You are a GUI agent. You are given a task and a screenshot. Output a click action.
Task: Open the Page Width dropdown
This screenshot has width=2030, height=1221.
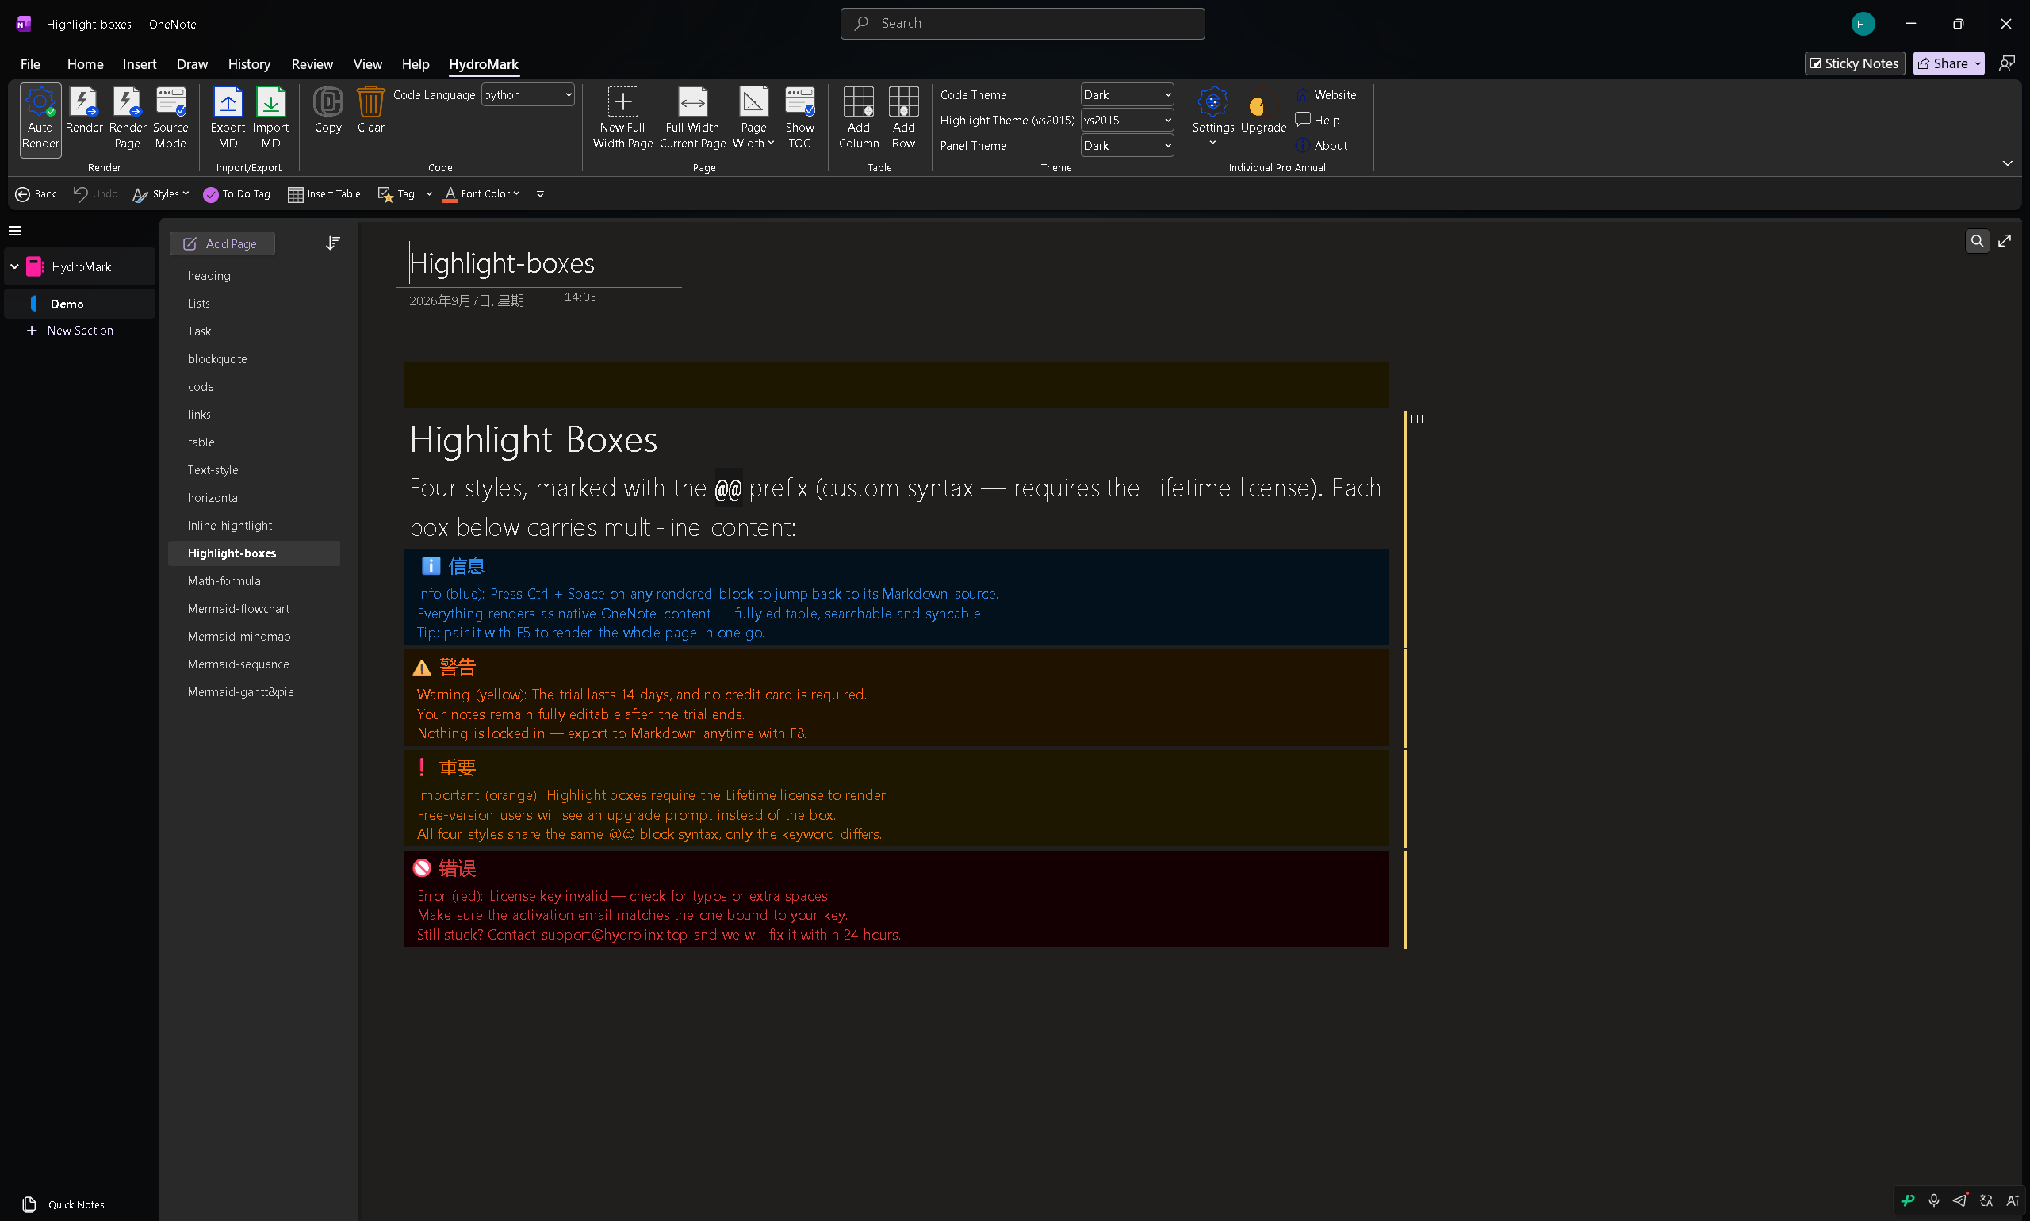pos(753,118)
